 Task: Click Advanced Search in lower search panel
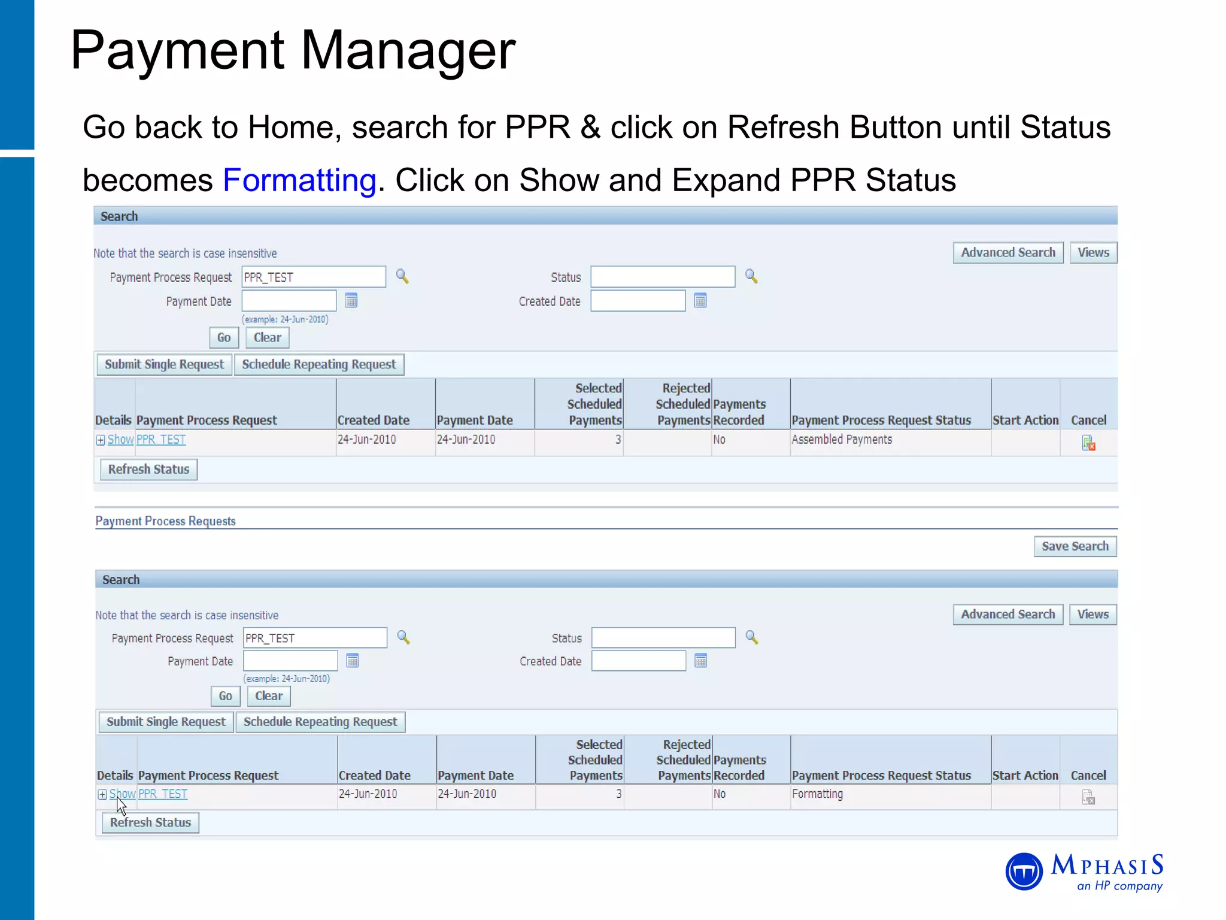pos(1008,615)
